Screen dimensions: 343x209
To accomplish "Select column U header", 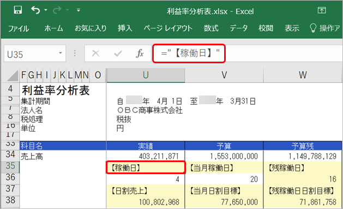I will (146, 75).
